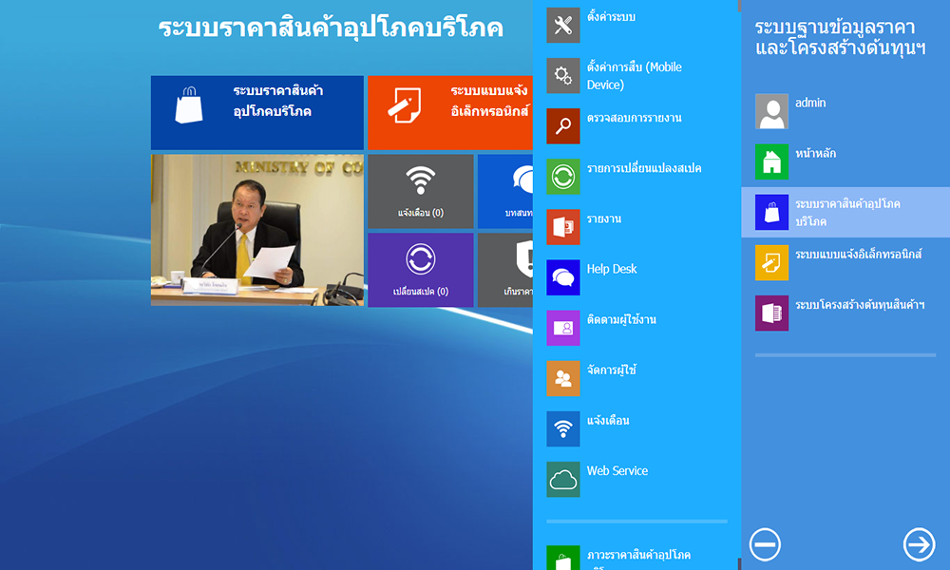Go to หน้าหลัก label in sidebar
Screen dimensions: 950x570
815,154
